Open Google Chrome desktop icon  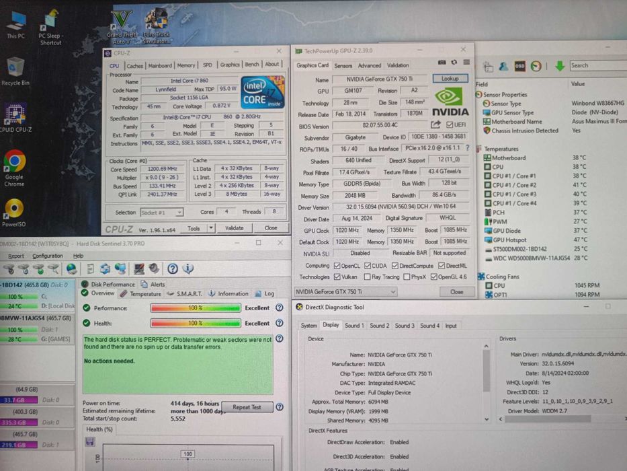coord(14,168)
